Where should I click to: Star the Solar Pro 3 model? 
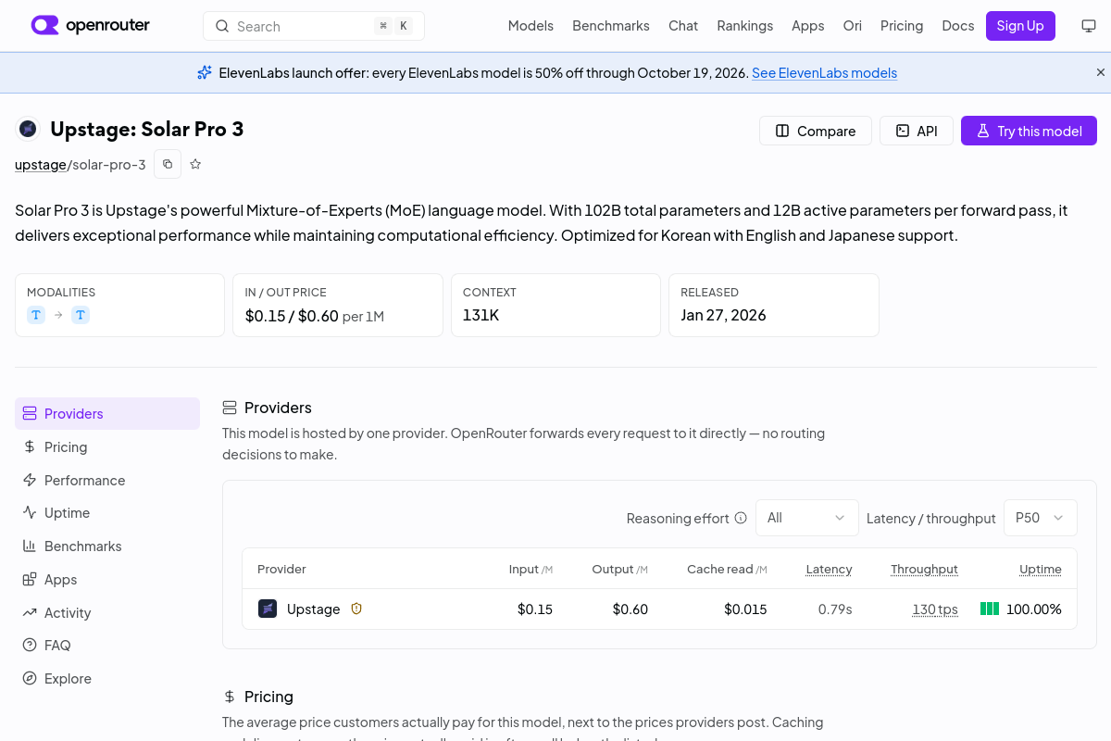pos(195,164)
